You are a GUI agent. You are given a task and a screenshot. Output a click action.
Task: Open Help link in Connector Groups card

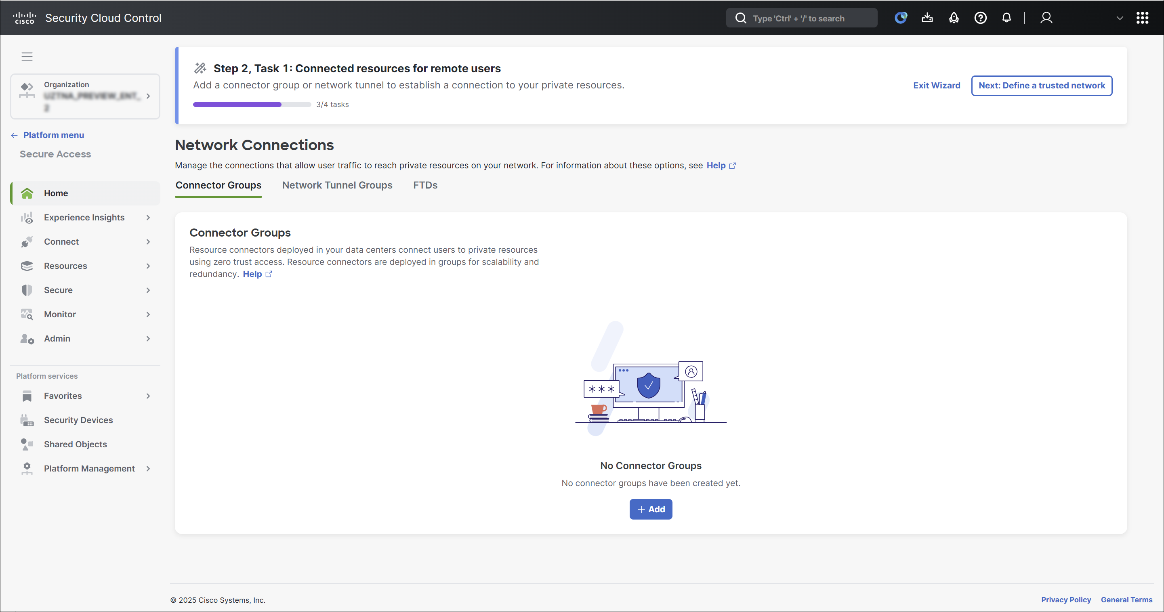252,274
